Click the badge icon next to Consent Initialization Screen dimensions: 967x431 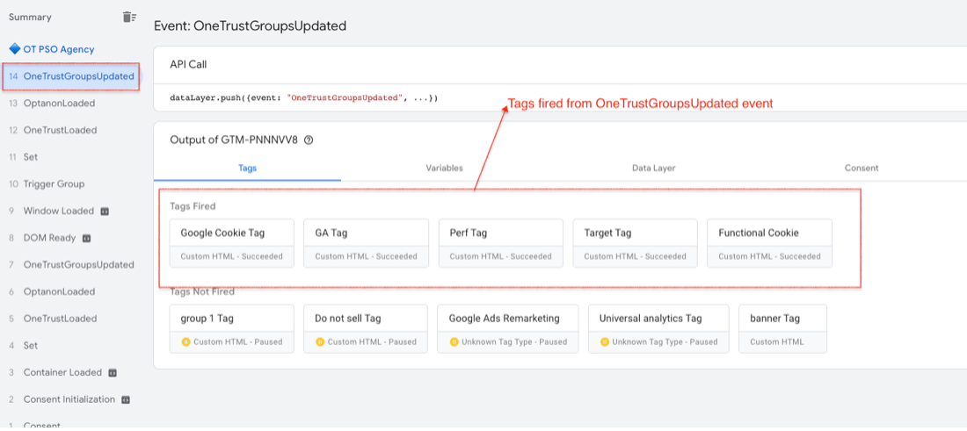[x=126, y=399]
